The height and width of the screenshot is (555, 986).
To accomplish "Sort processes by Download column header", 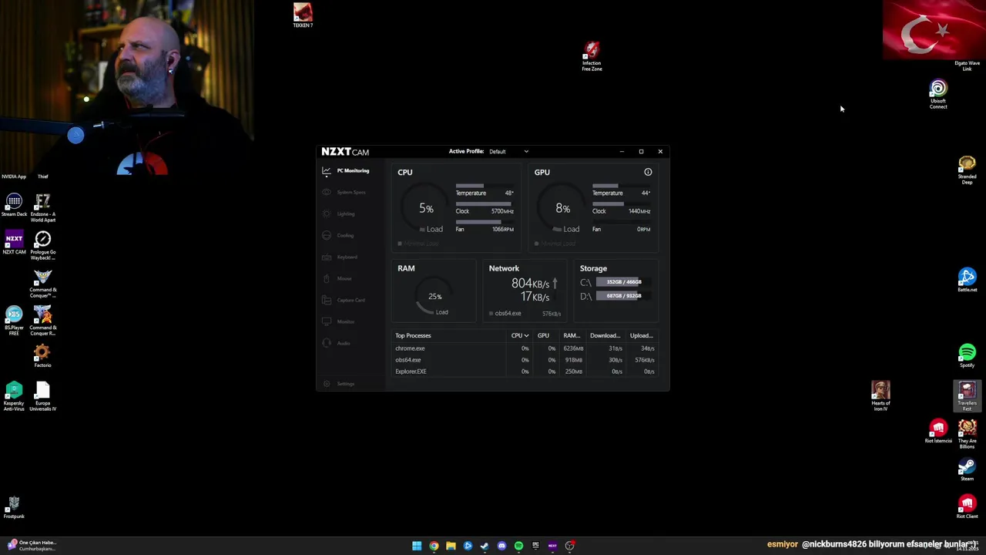I will coord(605,335).
